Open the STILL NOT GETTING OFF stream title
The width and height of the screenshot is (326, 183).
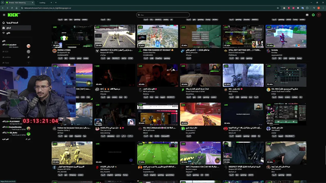coord(245,50)
